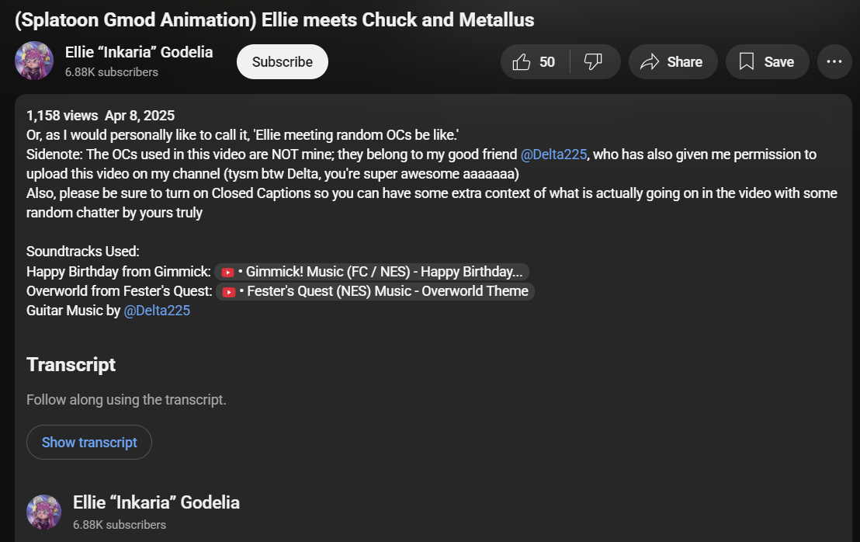The height and width of the screenshot is (542, 860).
Task: Click the channel name under the transcript section
Action: coord(156,502)
